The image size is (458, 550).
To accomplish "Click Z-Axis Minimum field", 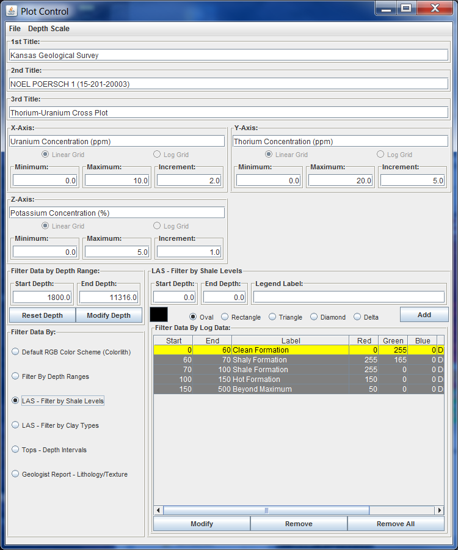I will tap(45, 252).
